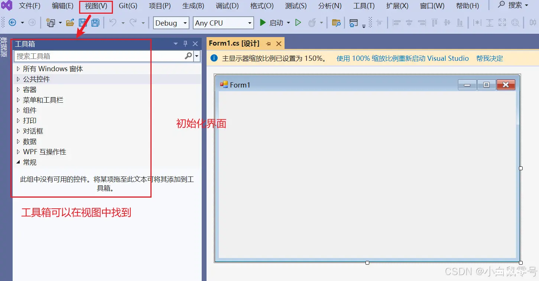Open the Undo history dropdown arrow
The image size is (539, 281).
[123, 23]
